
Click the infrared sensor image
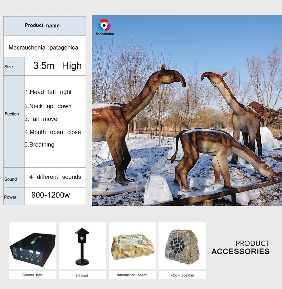coord(82,245)
